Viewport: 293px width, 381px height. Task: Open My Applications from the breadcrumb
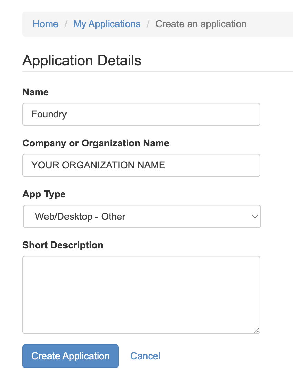tap(107, 24)
